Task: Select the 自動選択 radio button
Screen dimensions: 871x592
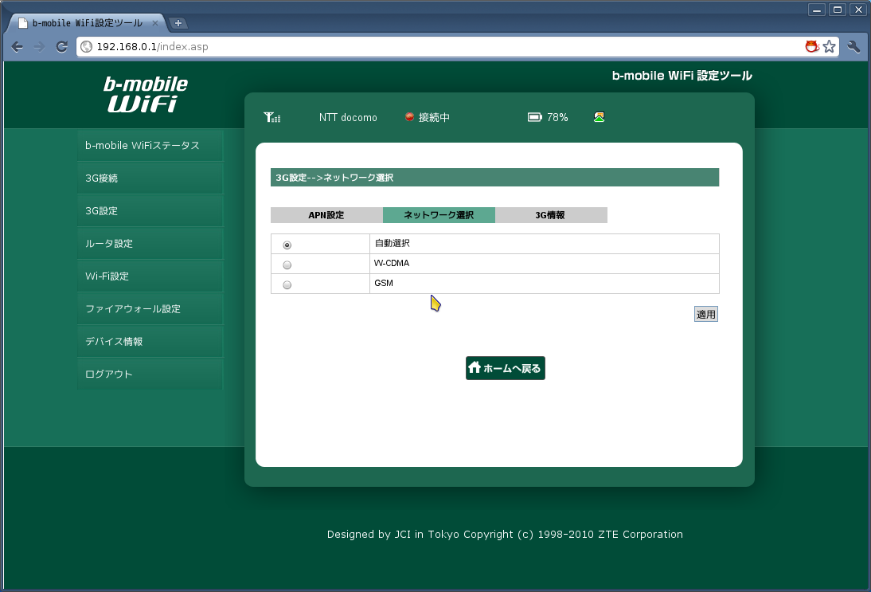Action: (287, 245)
